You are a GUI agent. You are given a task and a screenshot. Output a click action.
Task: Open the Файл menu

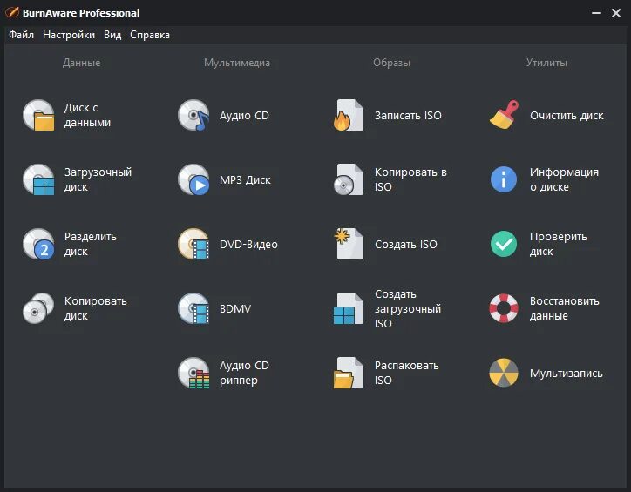click(x=21, y=35)
